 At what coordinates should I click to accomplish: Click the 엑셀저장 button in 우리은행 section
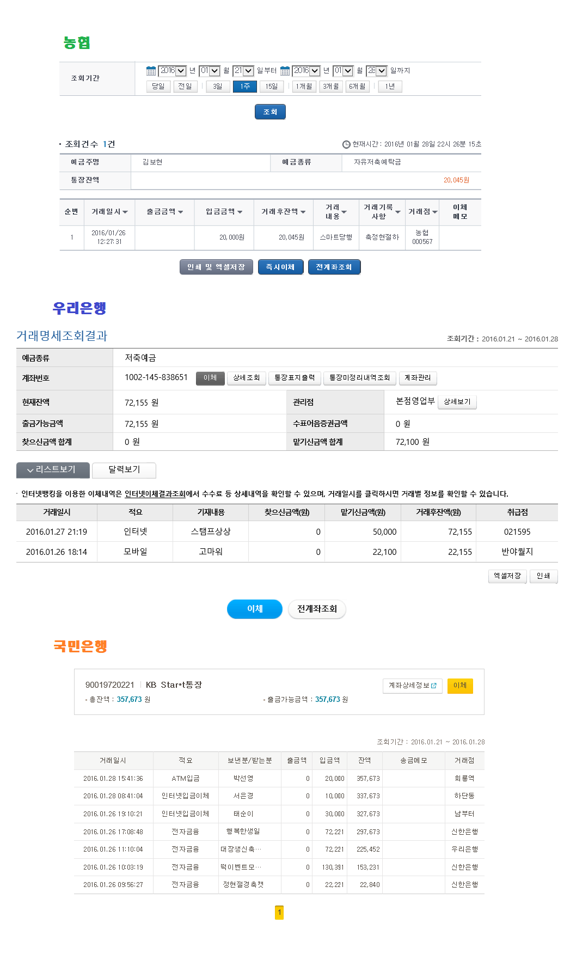click(x=507, y=576)
